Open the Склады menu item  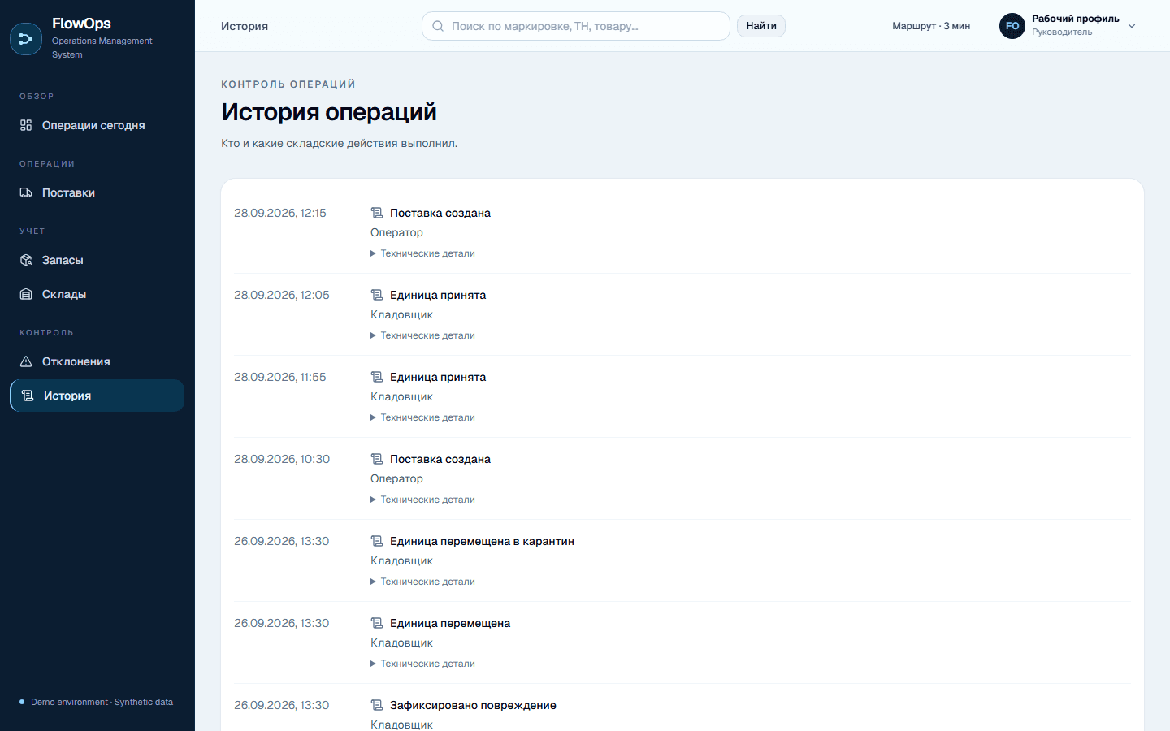pyautogui.click(x=97, y=294)
